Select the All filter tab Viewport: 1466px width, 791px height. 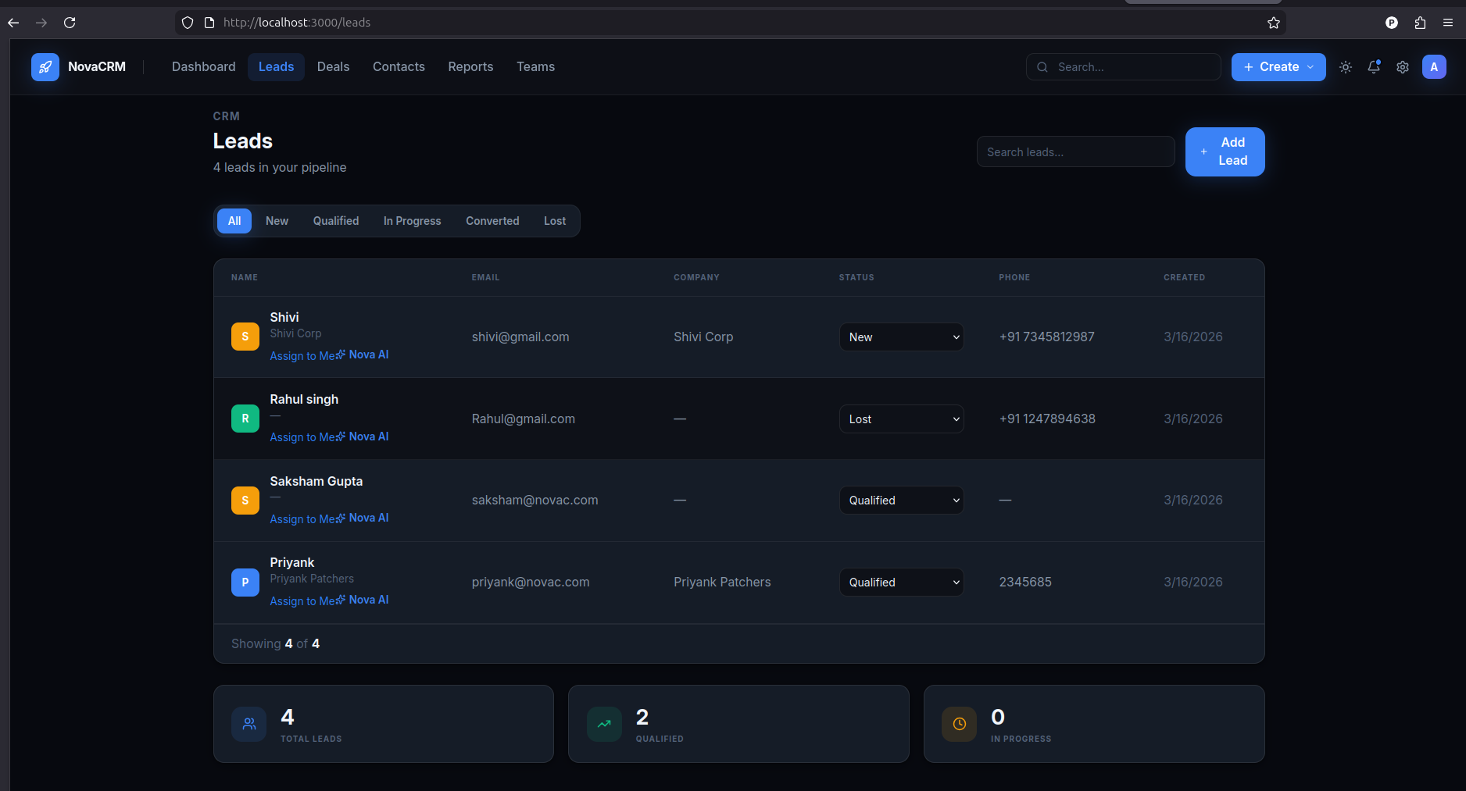[234, 221]
